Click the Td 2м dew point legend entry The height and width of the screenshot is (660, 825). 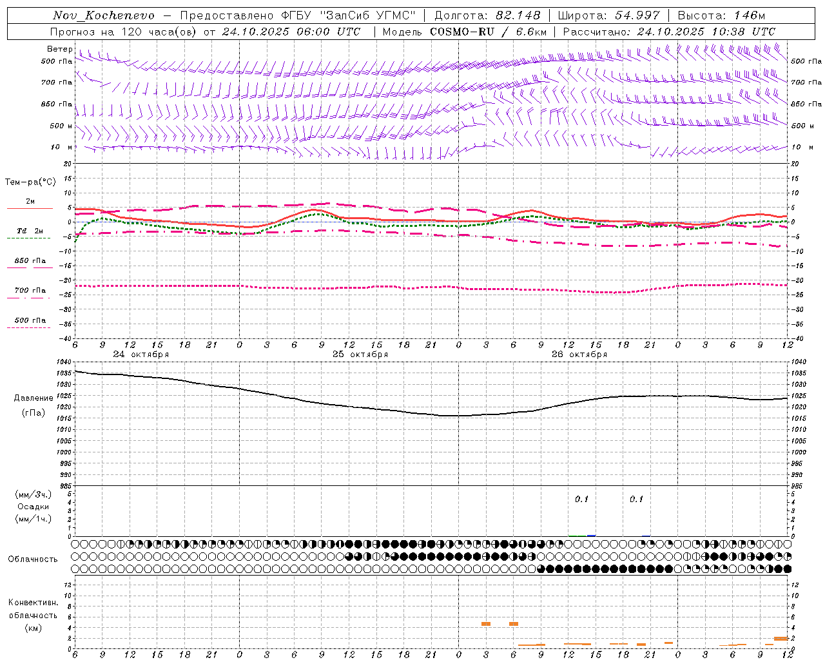[x=30, y=231]
